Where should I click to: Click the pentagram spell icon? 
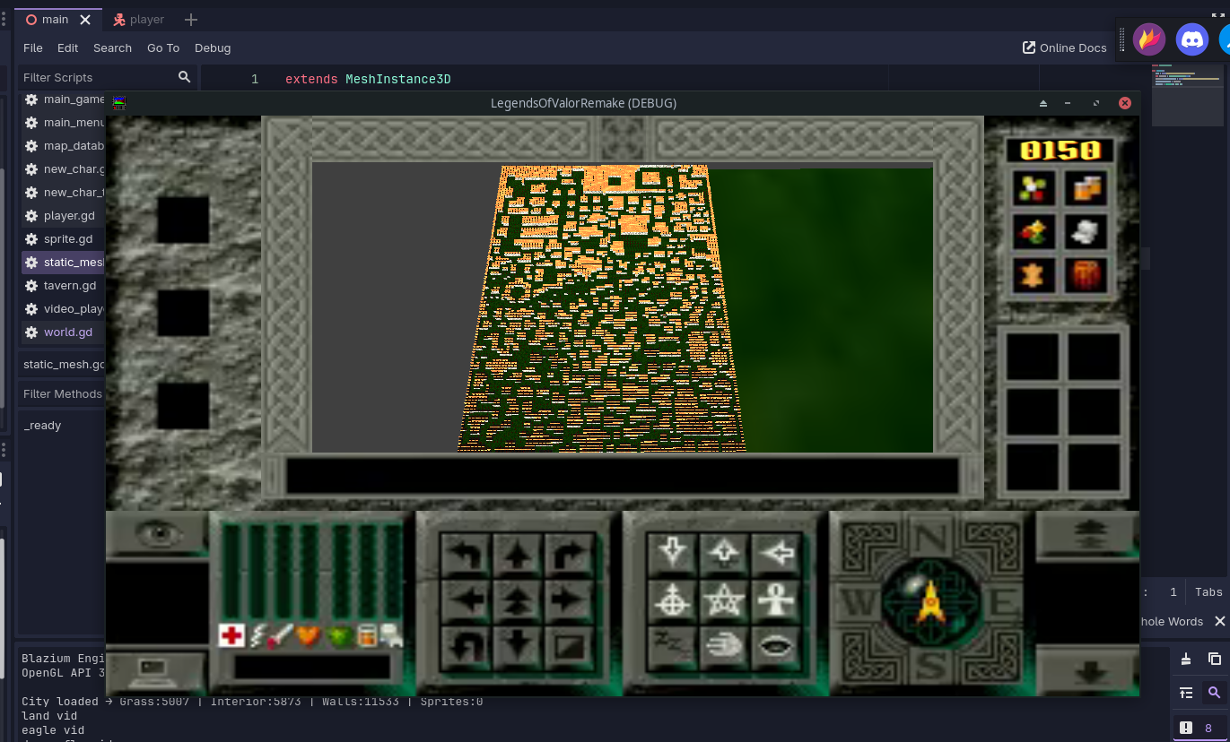723,600
